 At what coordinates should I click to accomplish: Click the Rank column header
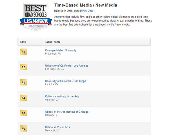pyautogui.click(x=30, y=42)
